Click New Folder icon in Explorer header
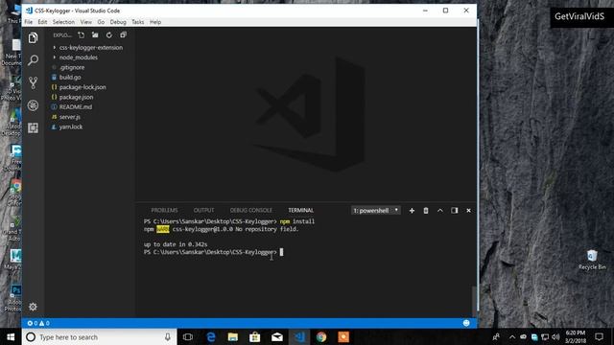 (x=95, y=35)
